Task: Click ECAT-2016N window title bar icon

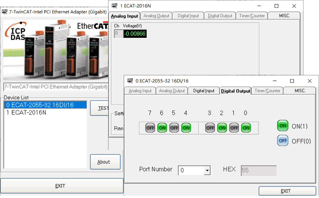Action: point(114,6)
